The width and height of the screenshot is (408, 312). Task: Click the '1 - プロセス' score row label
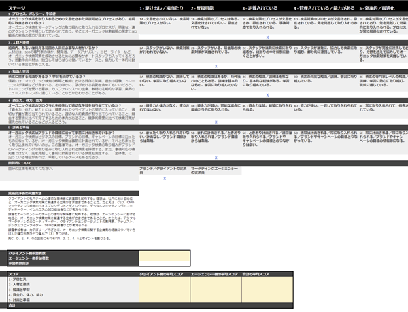(17, 279)
